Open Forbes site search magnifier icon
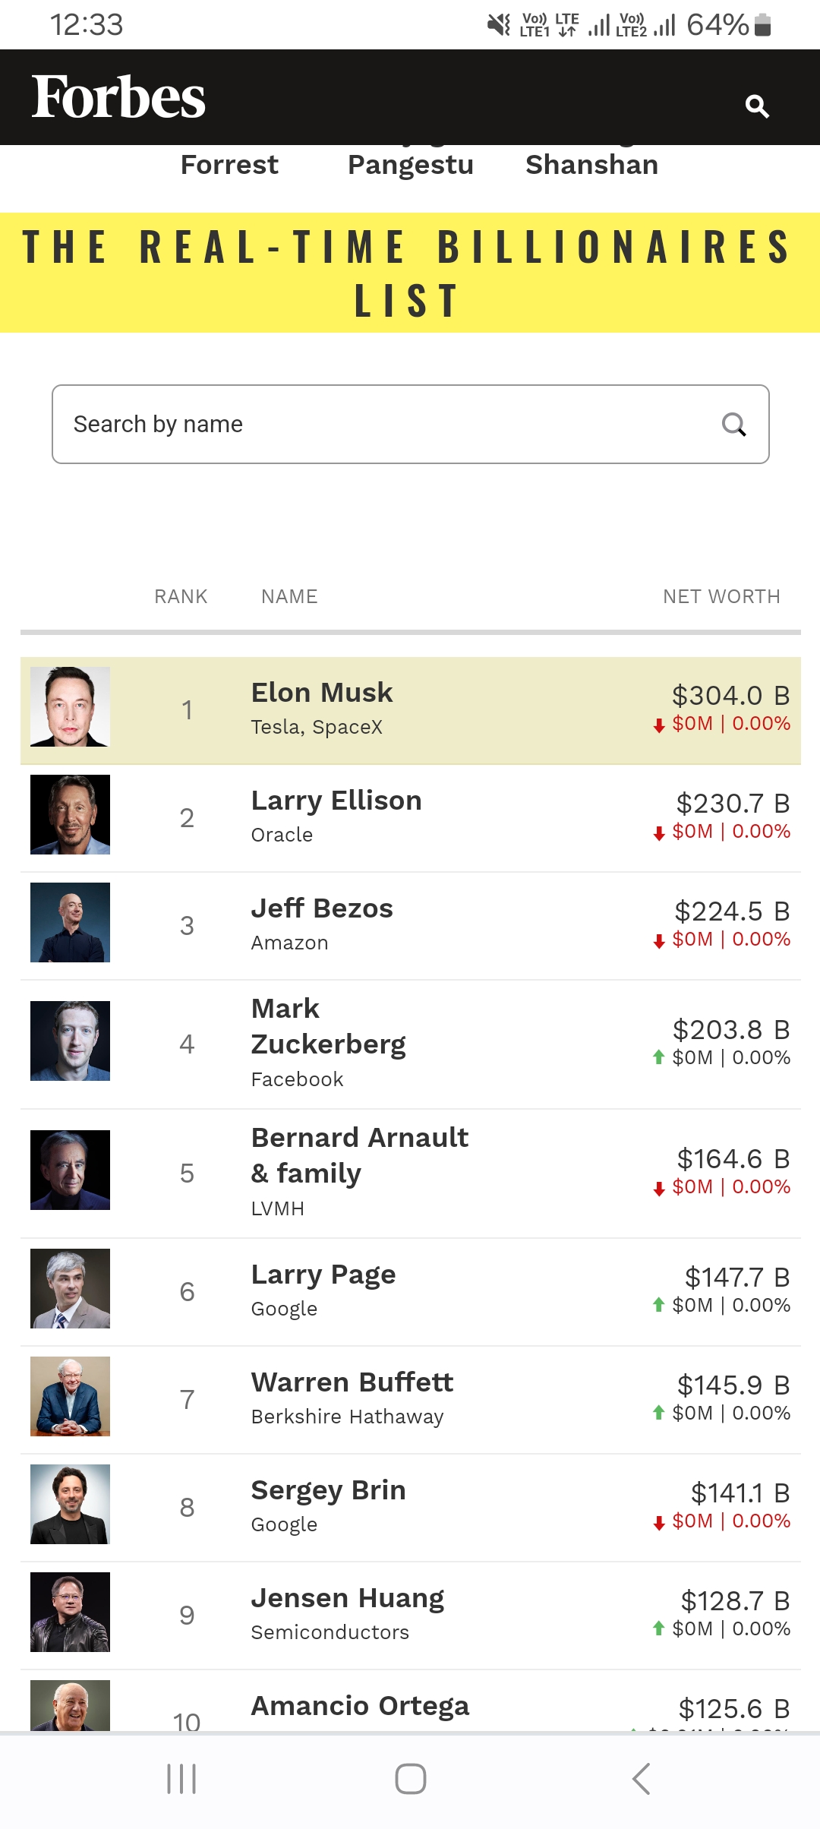The width and height of the screenshot is (820, 1829). coord(757,106)
